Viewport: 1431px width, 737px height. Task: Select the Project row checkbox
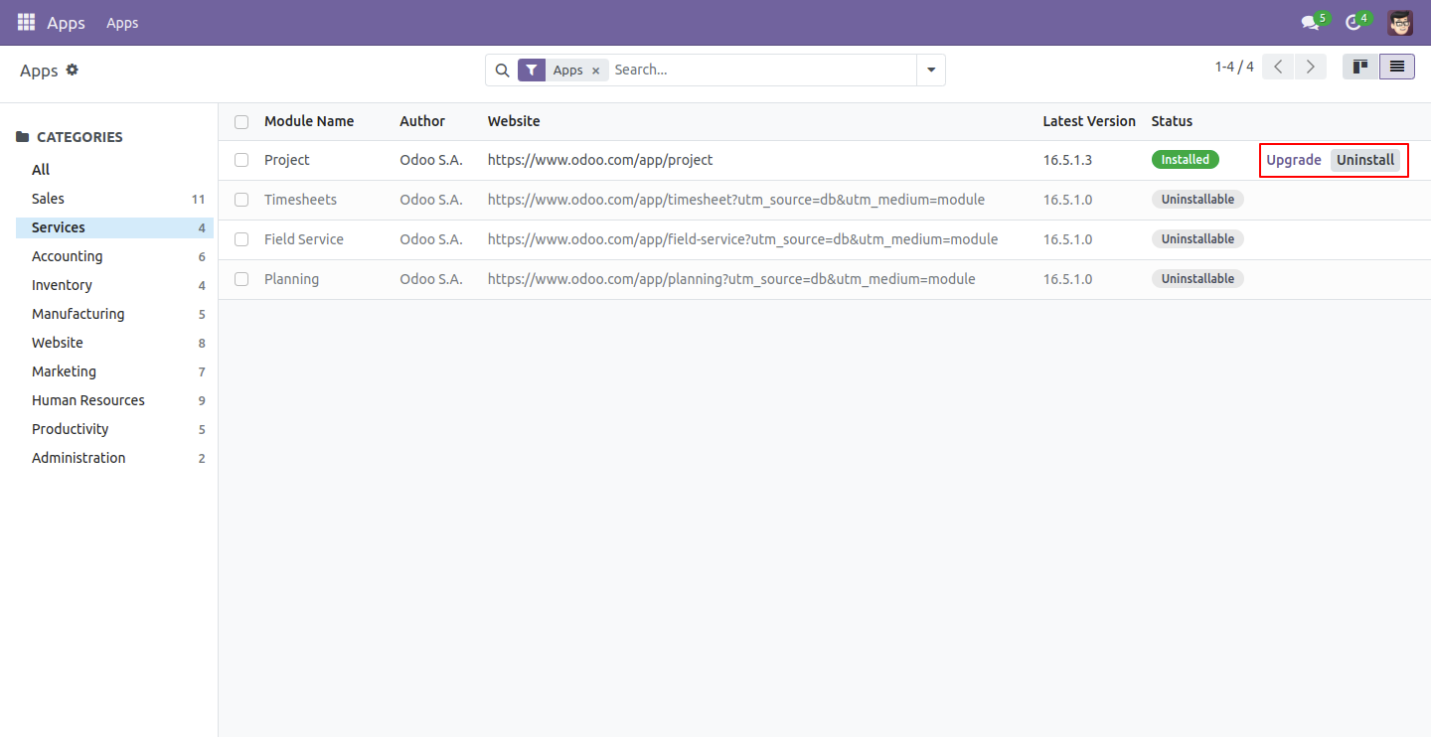(x=241, y=160)
